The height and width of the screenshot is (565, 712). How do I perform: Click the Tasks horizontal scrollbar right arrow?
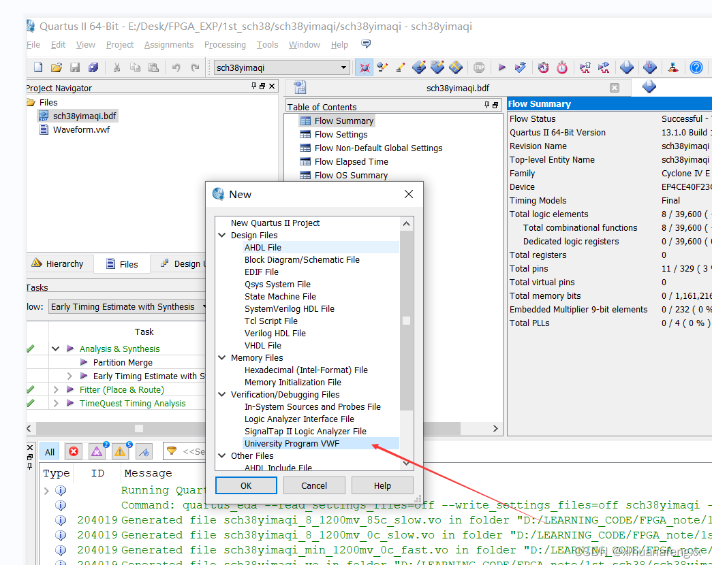point(495,428)
